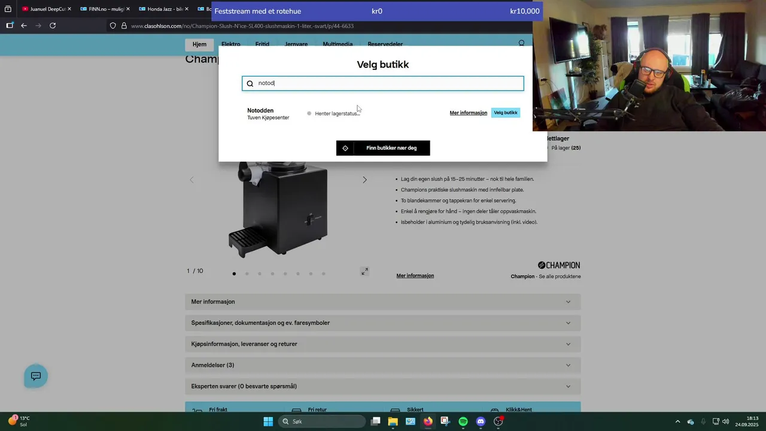This screenshot has width=766, height=431.
Task: Click the browser forward arrow
Action: pyautogui.click(x=38, y=26)
